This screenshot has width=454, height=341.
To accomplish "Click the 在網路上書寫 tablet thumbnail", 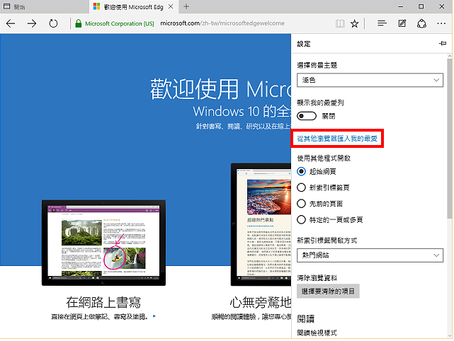I will coord(103,243).
